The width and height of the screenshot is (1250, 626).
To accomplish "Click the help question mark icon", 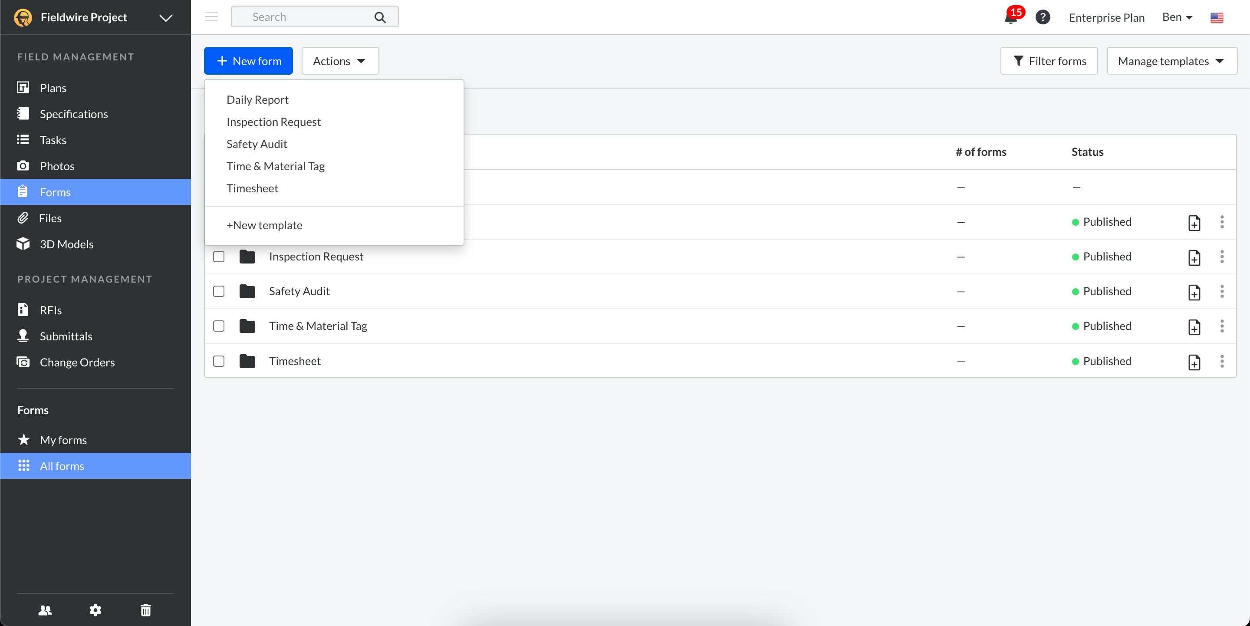I will coord(1042,17).
